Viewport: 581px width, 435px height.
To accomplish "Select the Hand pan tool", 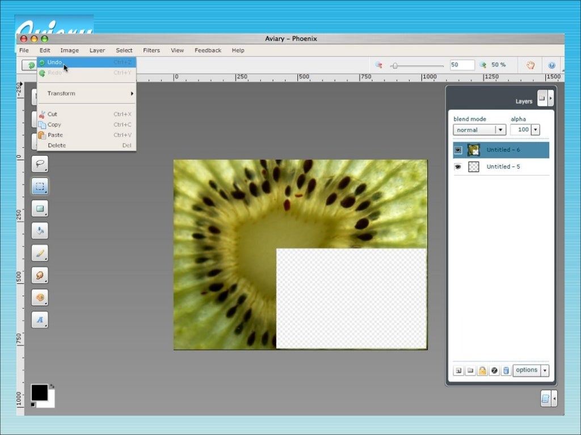I will (531, 65).
